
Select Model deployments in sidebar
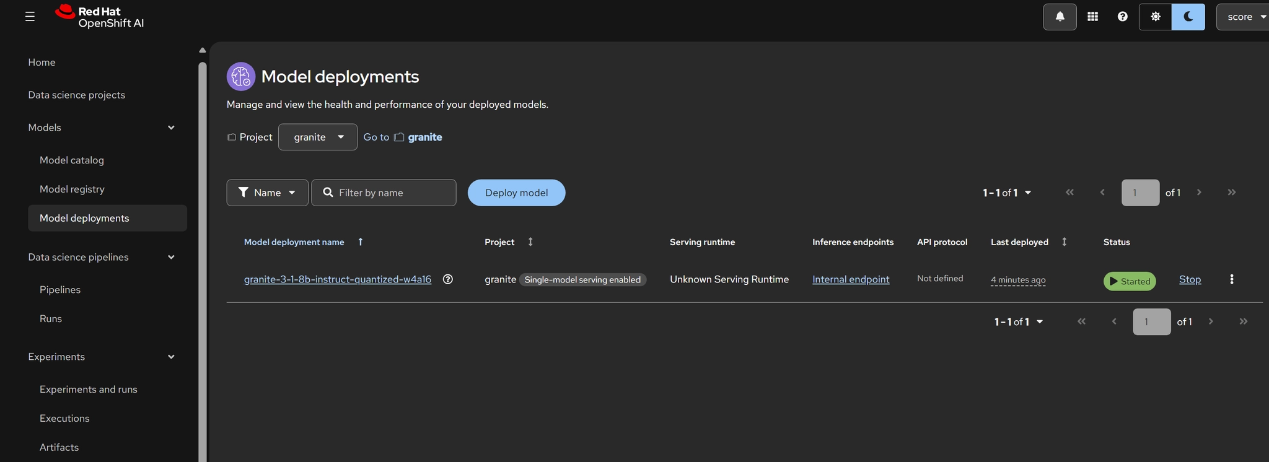coord(107,218)
